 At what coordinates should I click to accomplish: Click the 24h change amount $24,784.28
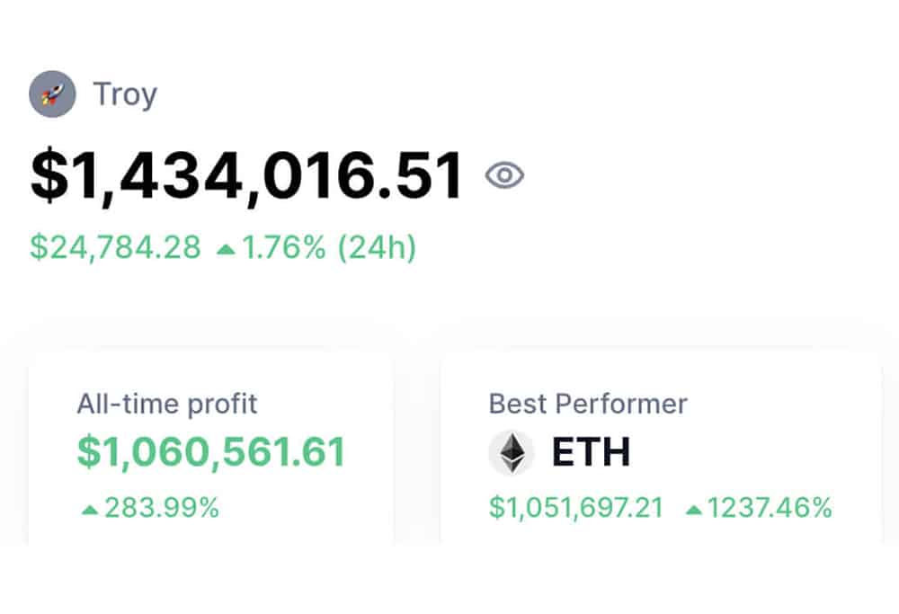[x=115, y=247]
